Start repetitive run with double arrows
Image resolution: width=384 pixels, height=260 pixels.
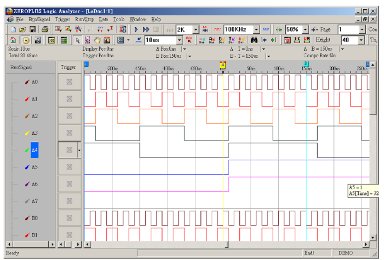[146, 30]
